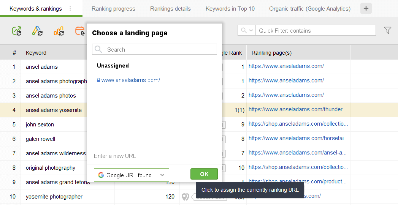Switch to the Ranking progress tab
This screenshot has height=205, width=398.
click(x=113, y=9)
